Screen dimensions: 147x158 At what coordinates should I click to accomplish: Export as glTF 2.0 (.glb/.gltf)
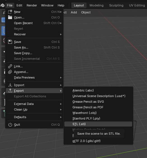pos(98,141)
